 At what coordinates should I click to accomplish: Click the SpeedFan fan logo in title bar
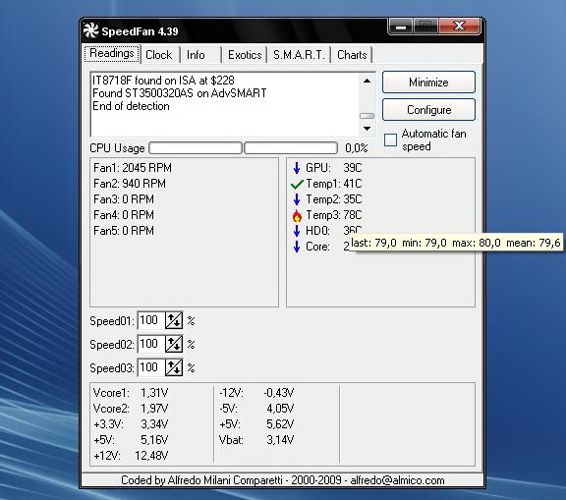tap(91, 30)
